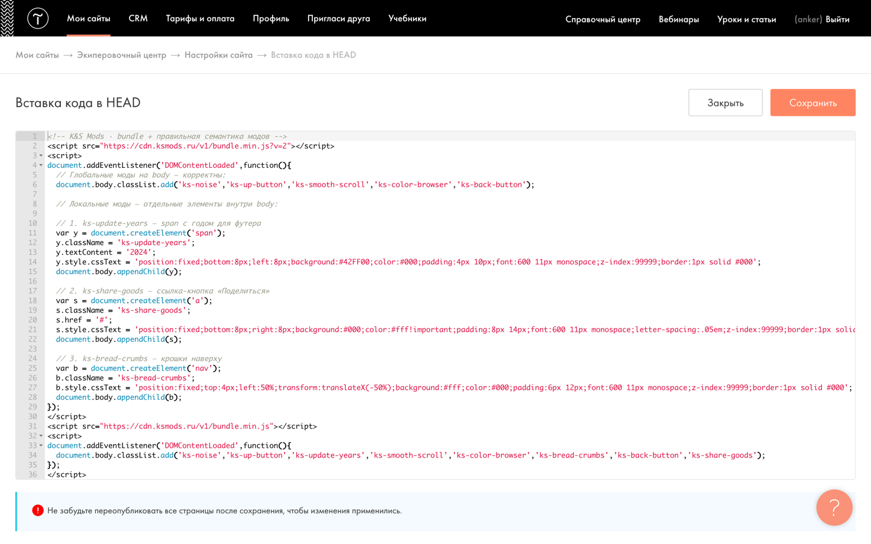Save the code with Сохранить
Image resolution: width=871 pixels, height=544 pixels.
tap(813, 103)
